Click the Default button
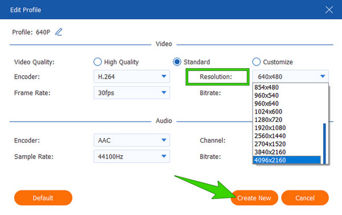Viewport: 342px width, 215px height. 43,198
